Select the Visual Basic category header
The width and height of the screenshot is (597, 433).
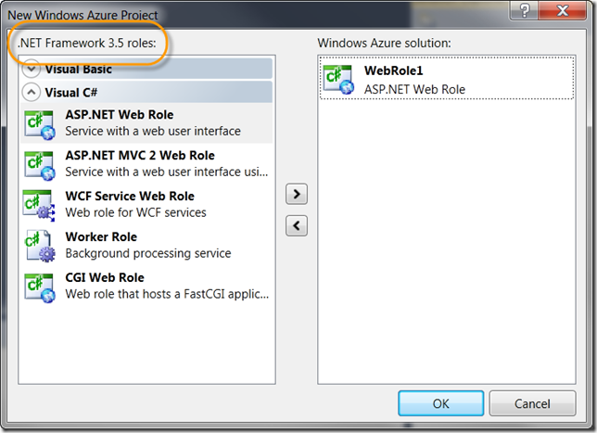(x=146, y=69)
